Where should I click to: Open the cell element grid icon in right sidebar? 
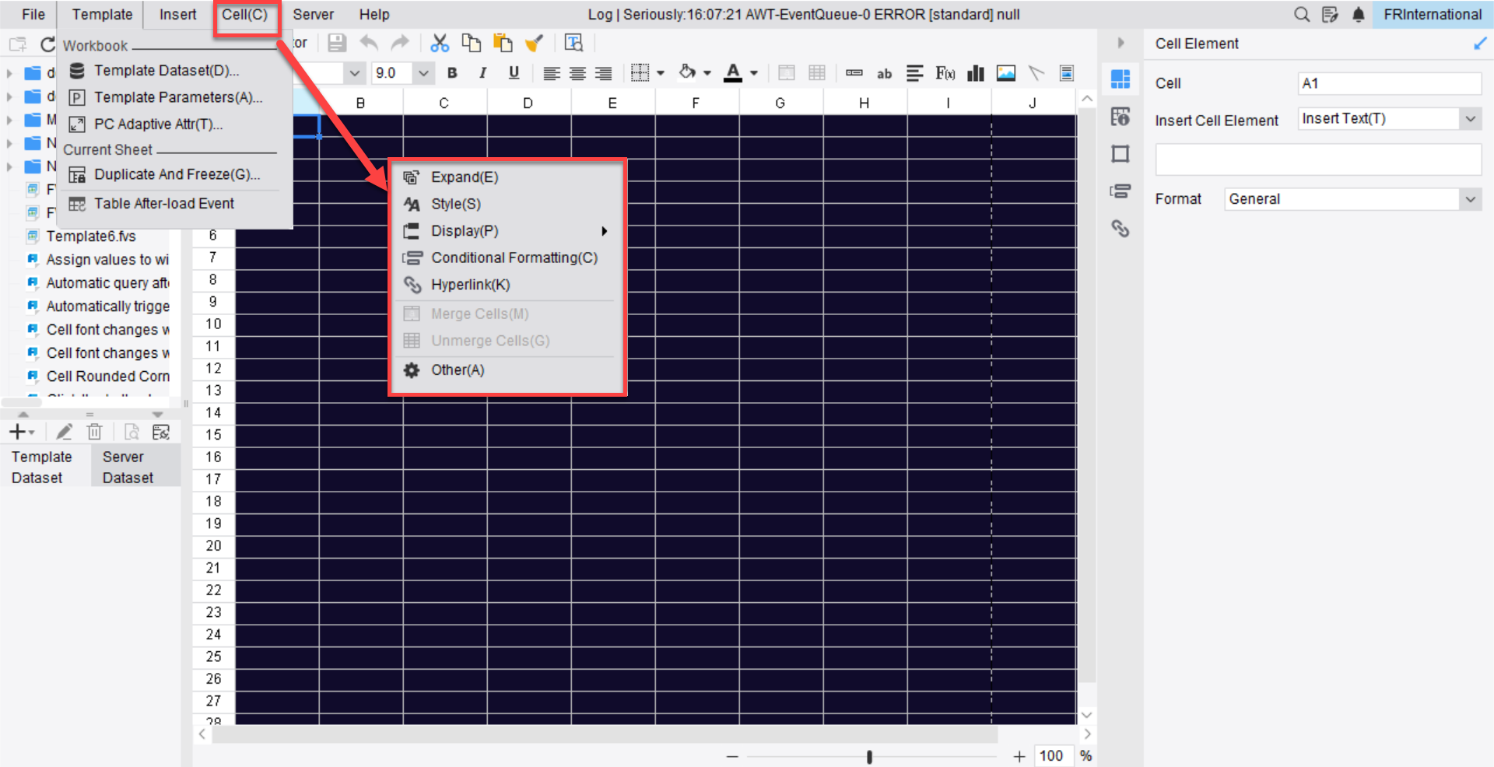(x=1120, y=79)
